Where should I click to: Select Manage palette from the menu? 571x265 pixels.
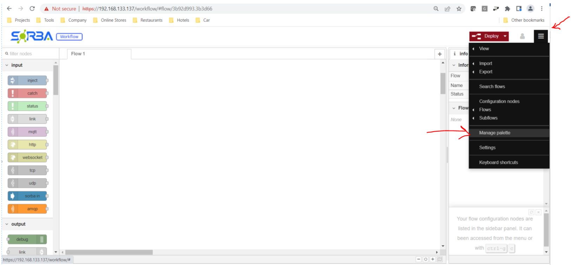(494, 133)
